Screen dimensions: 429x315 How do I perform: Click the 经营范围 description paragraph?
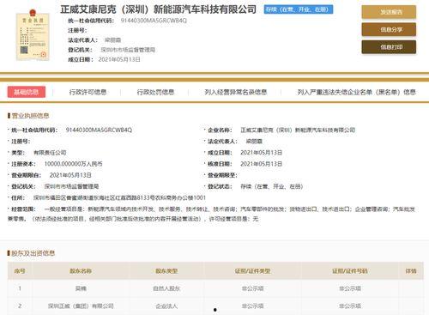tap(212, 214)
